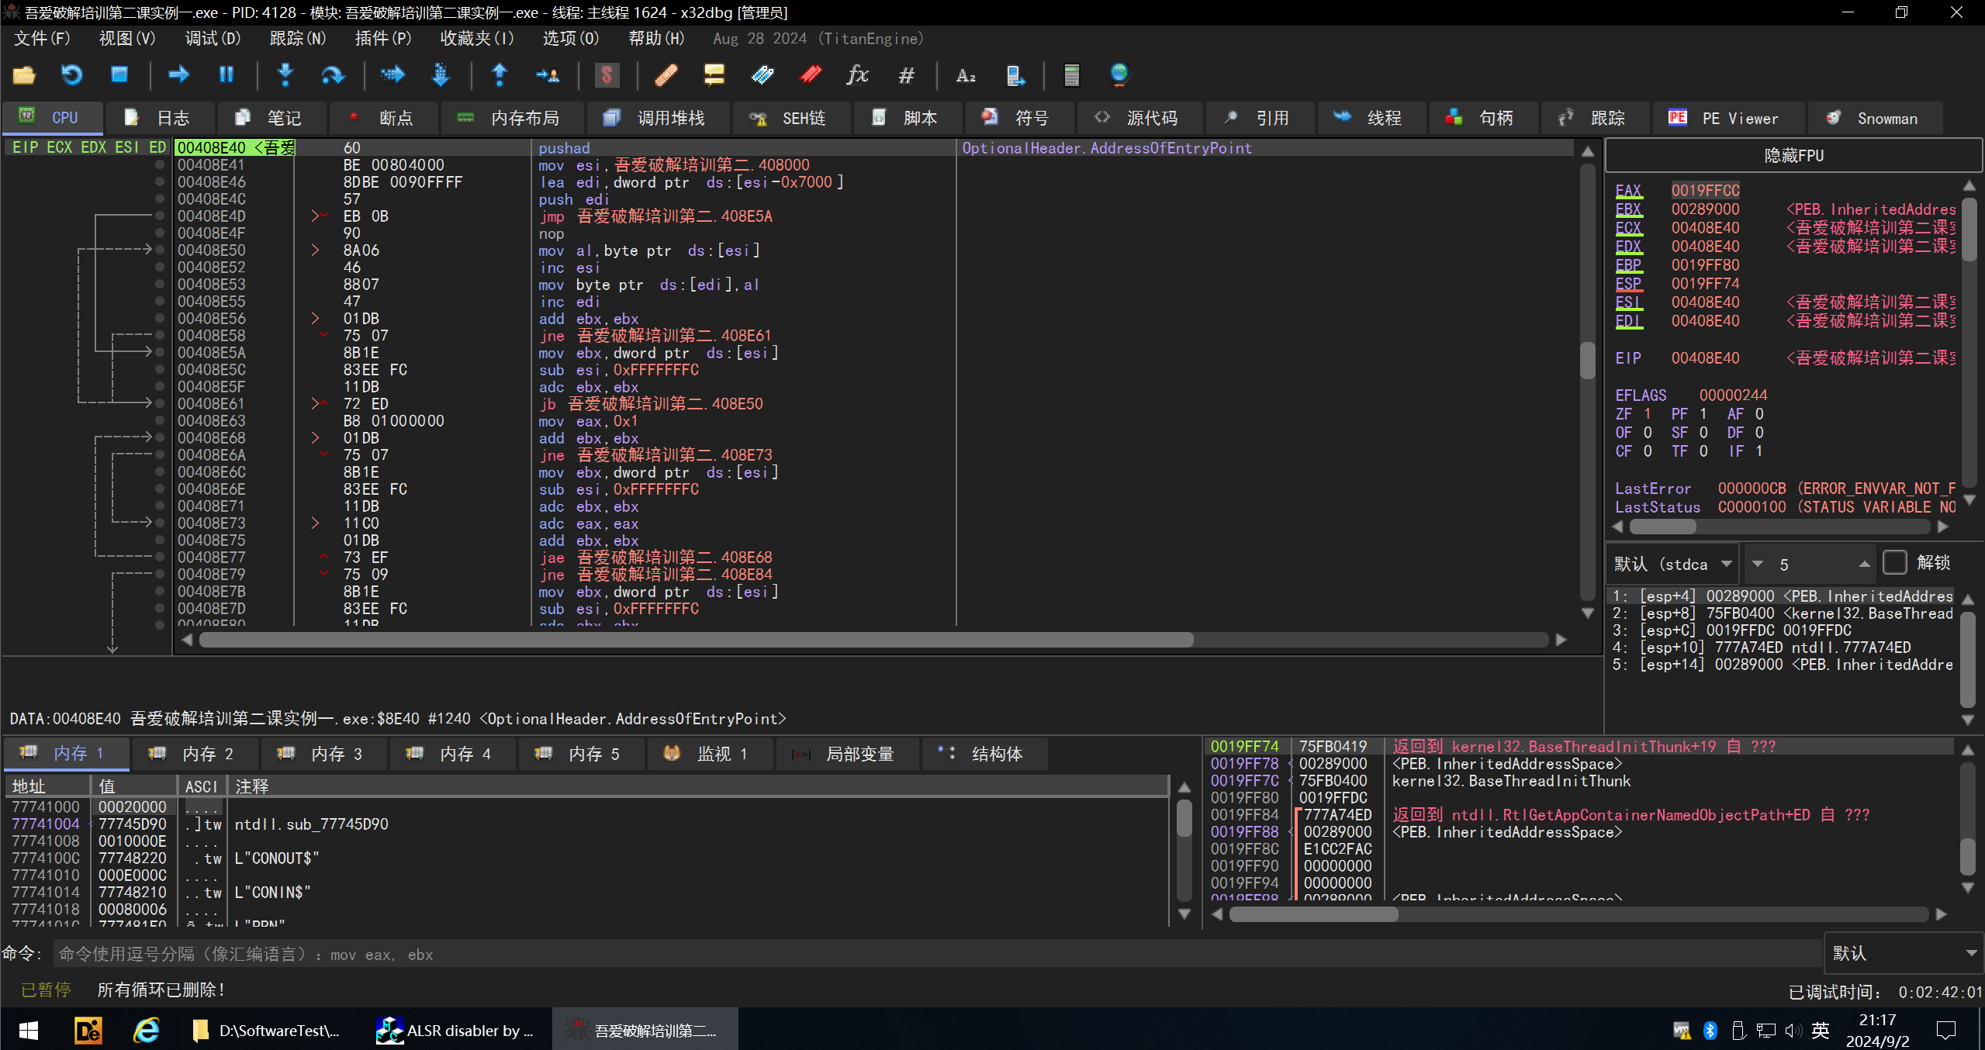
Task: Open the Snowman tab
Action: tap(1874, 118)
